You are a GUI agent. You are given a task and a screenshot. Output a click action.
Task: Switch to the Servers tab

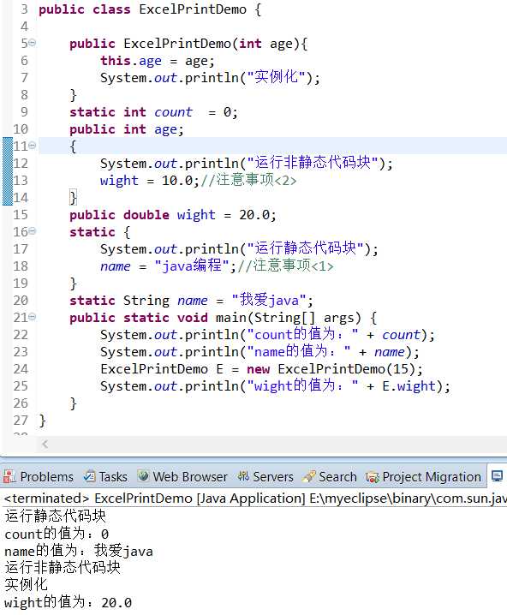265,476
